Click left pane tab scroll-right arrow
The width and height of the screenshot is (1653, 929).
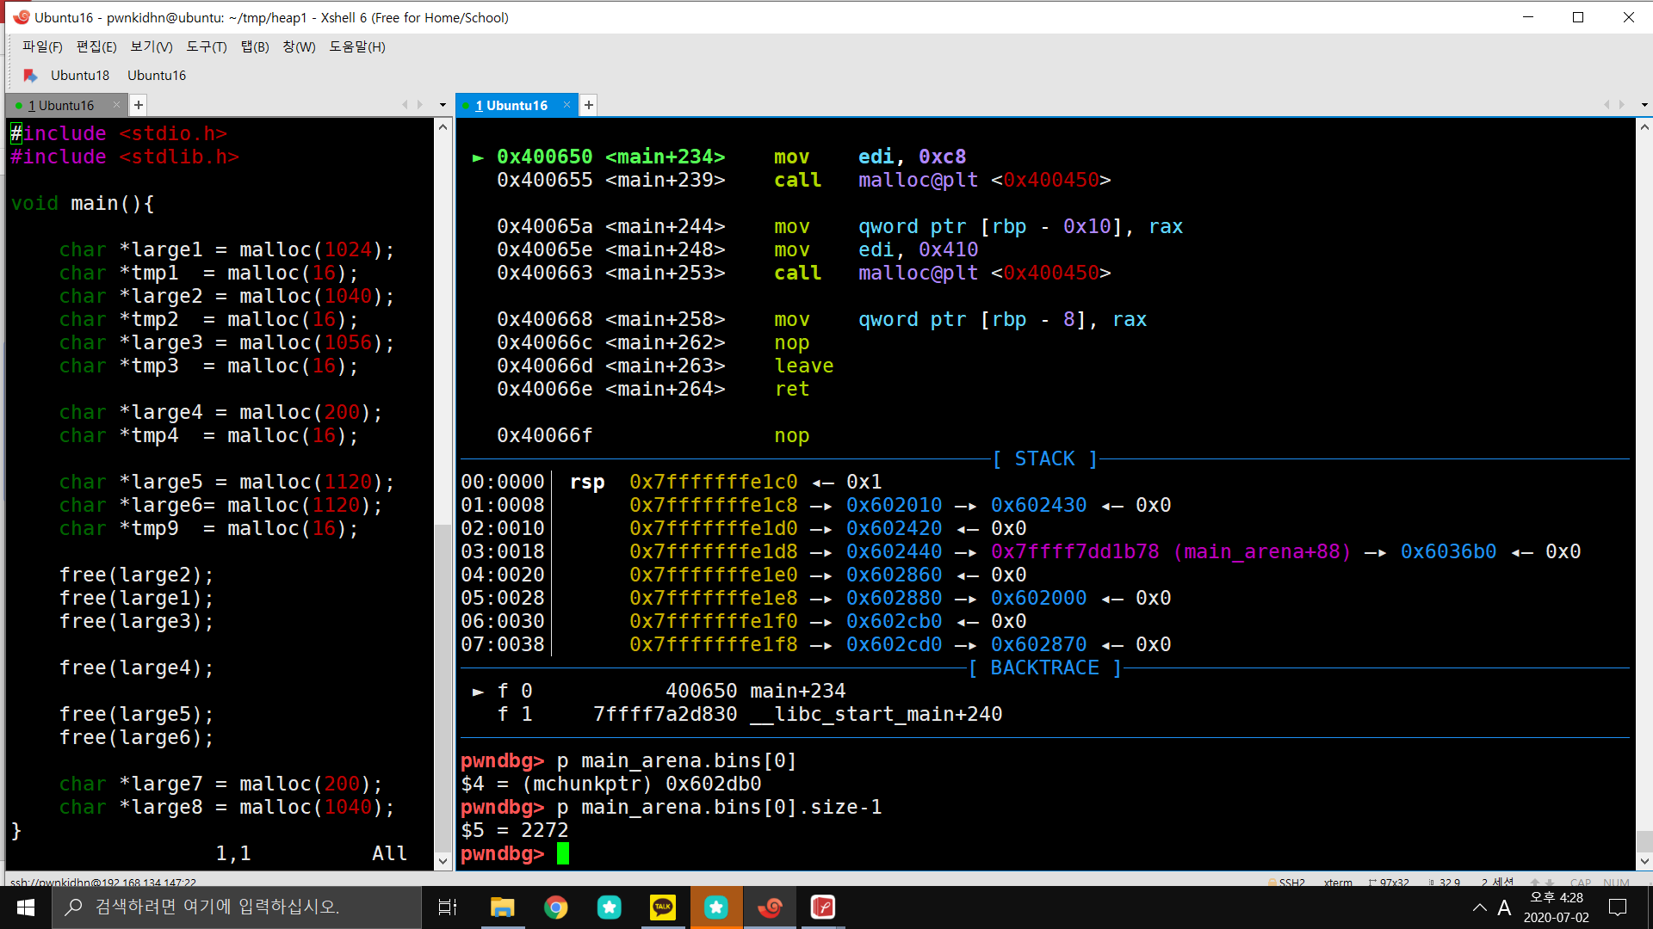[x=420, y=105]
